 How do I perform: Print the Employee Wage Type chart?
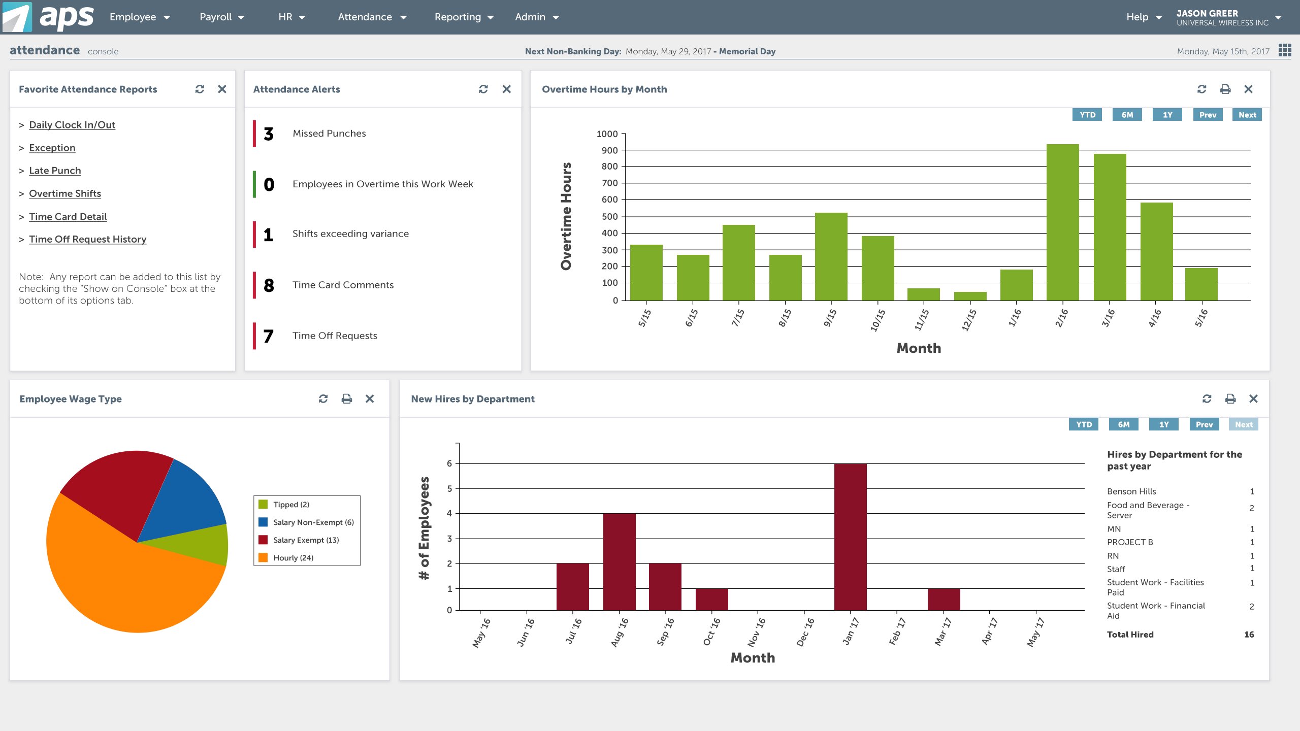pyautogui.click(x=346, y=399)
